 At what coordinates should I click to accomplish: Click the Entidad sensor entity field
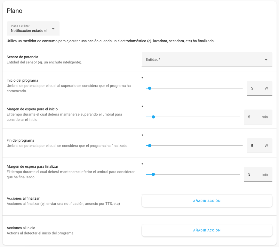(202, 60)
